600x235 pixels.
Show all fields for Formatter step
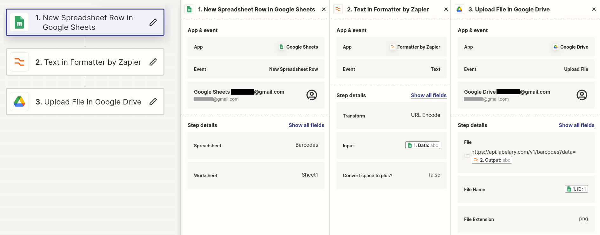429,95
